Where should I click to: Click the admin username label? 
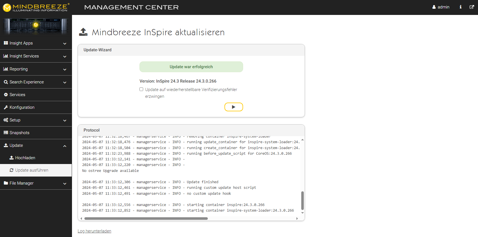tap(443, 7)
